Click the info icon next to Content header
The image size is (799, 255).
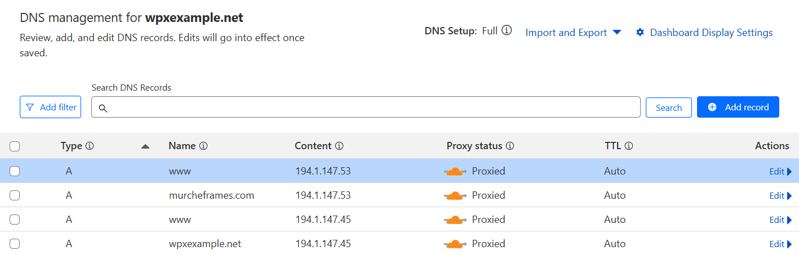[x=339, y=146]
